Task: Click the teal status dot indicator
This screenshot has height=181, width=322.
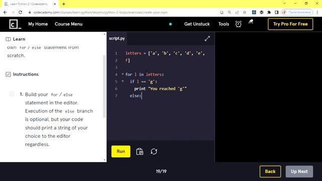Action: pos(170,24)
